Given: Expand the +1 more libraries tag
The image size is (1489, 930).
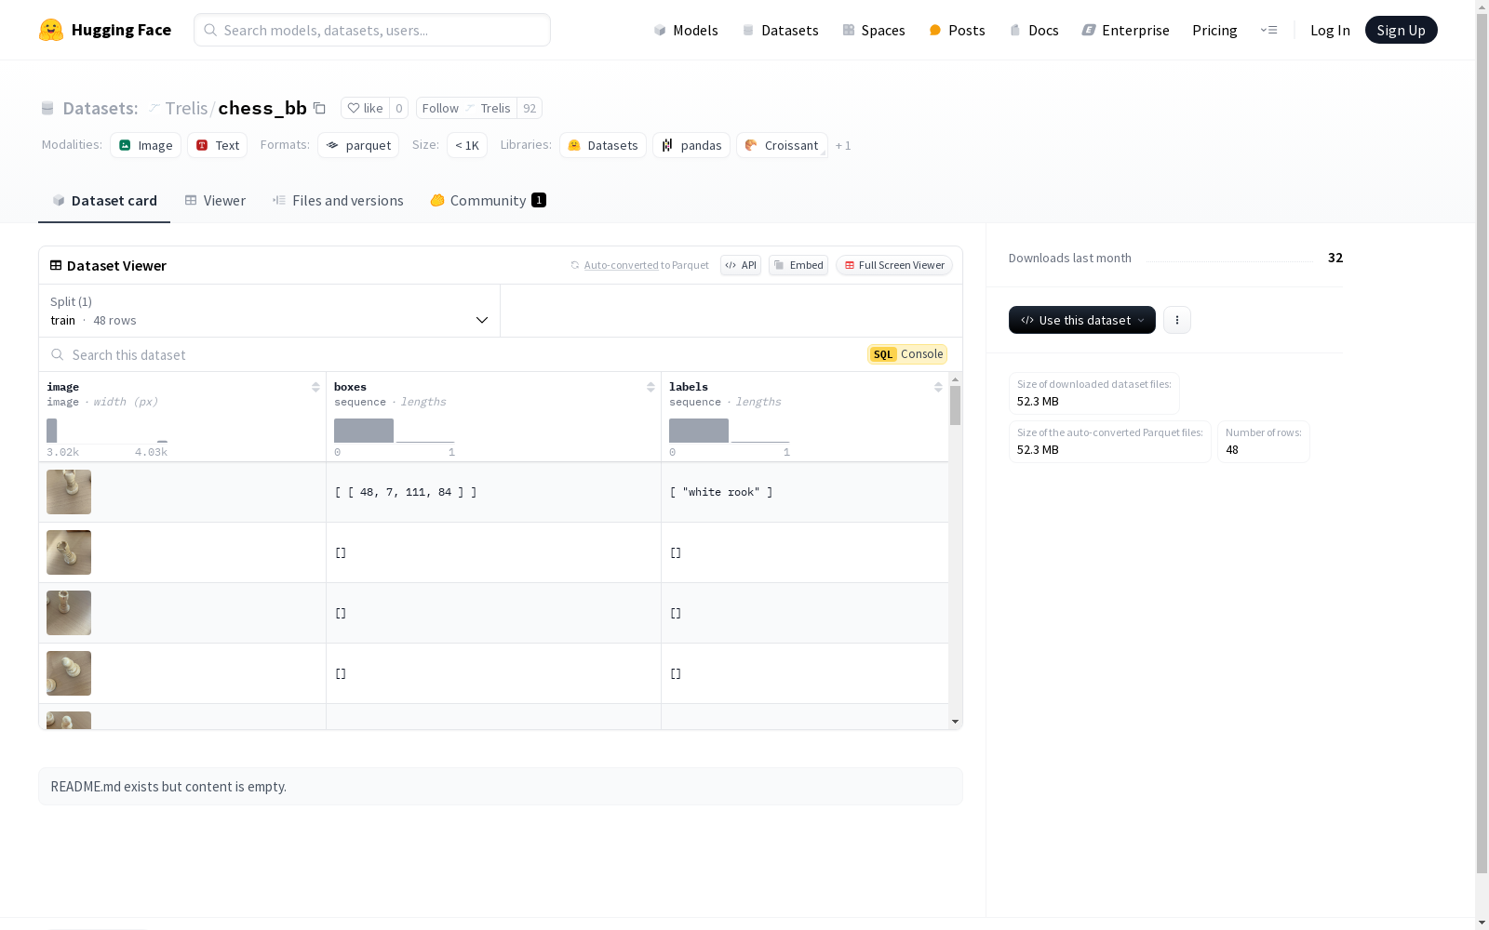Looking at the screenshot, I should [843, 146].
